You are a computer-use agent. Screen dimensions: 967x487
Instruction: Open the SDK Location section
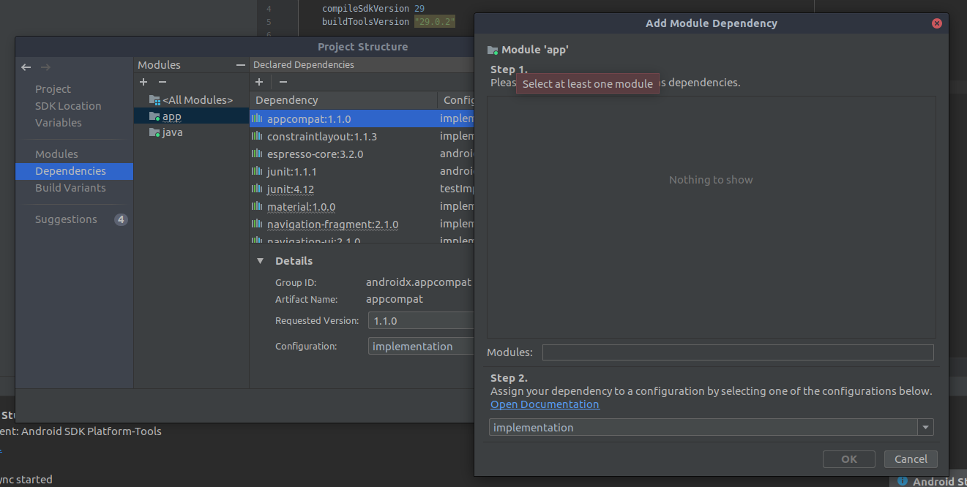pyautogui.click(x=68, y=106)
